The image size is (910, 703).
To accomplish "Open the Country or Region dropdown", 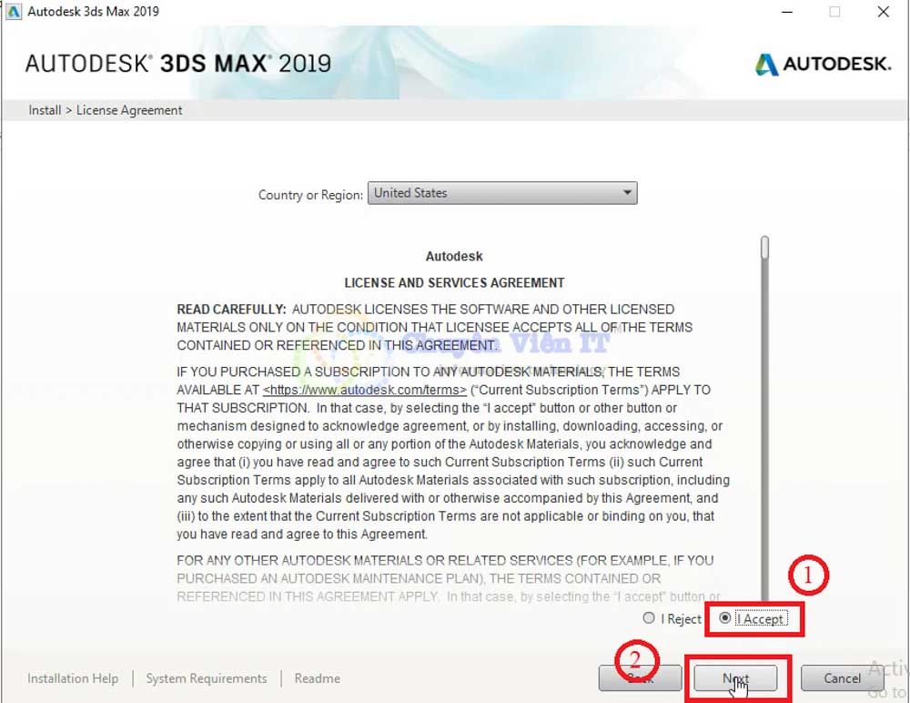I will (502, 193).
